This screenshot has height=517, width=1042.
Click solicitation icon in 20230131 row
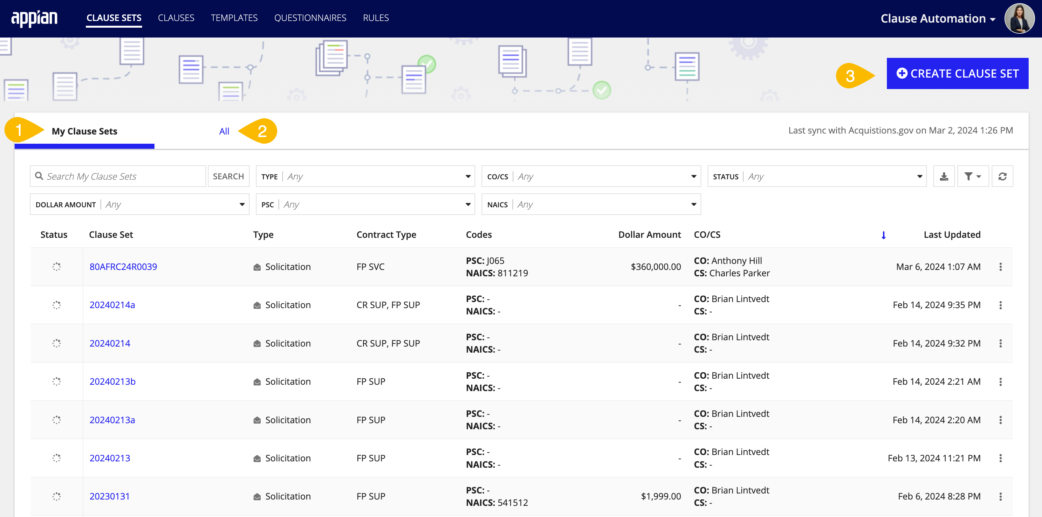click(257, 497)
